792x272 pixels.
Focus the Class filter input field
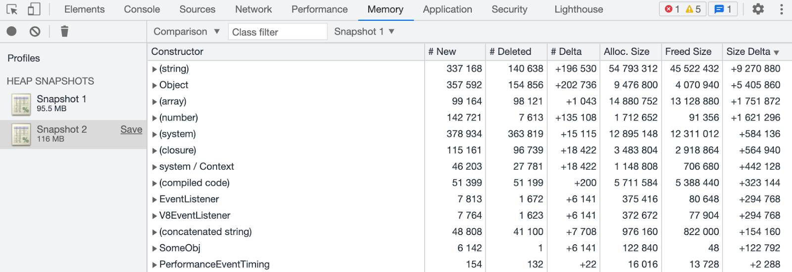[x=277, y=32]
